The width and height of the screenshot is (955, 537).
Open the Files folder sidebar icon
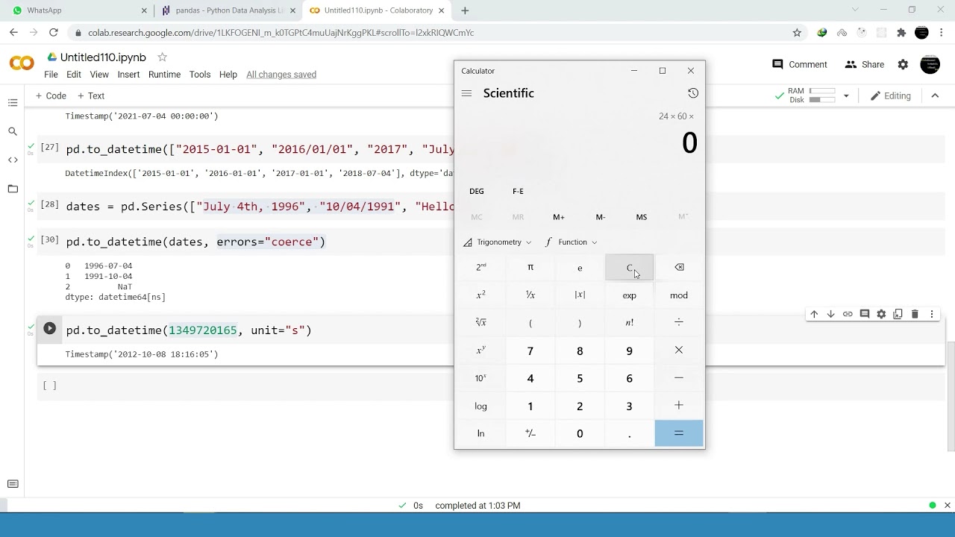pyautogui.click(x=13, y=189)
